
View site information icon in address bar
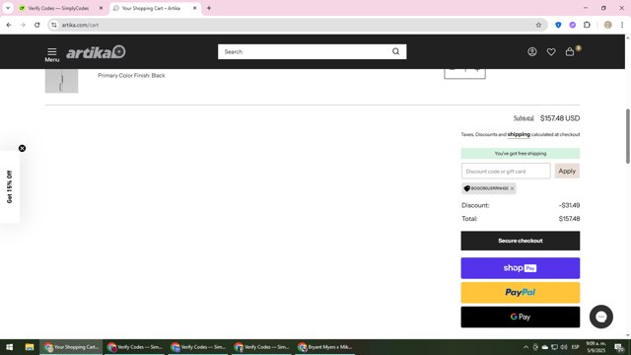(x=54, y=25)
